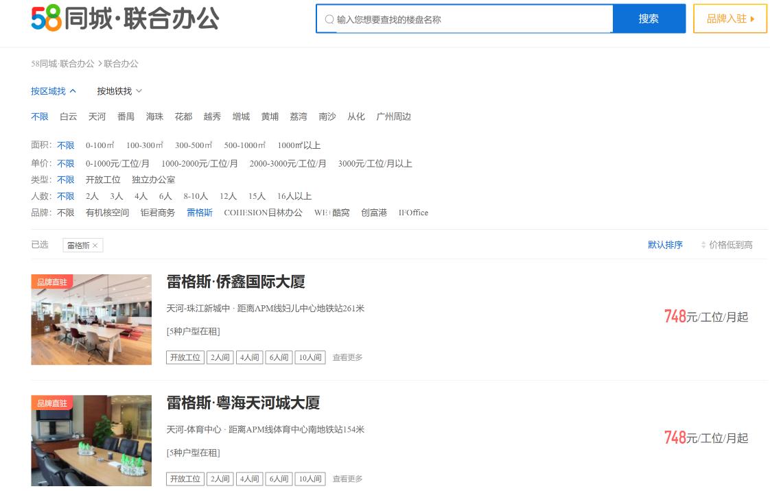Collapse 按区域找 using its up chevron
This screenshot has height=491, width=770.
pos(73,91)
